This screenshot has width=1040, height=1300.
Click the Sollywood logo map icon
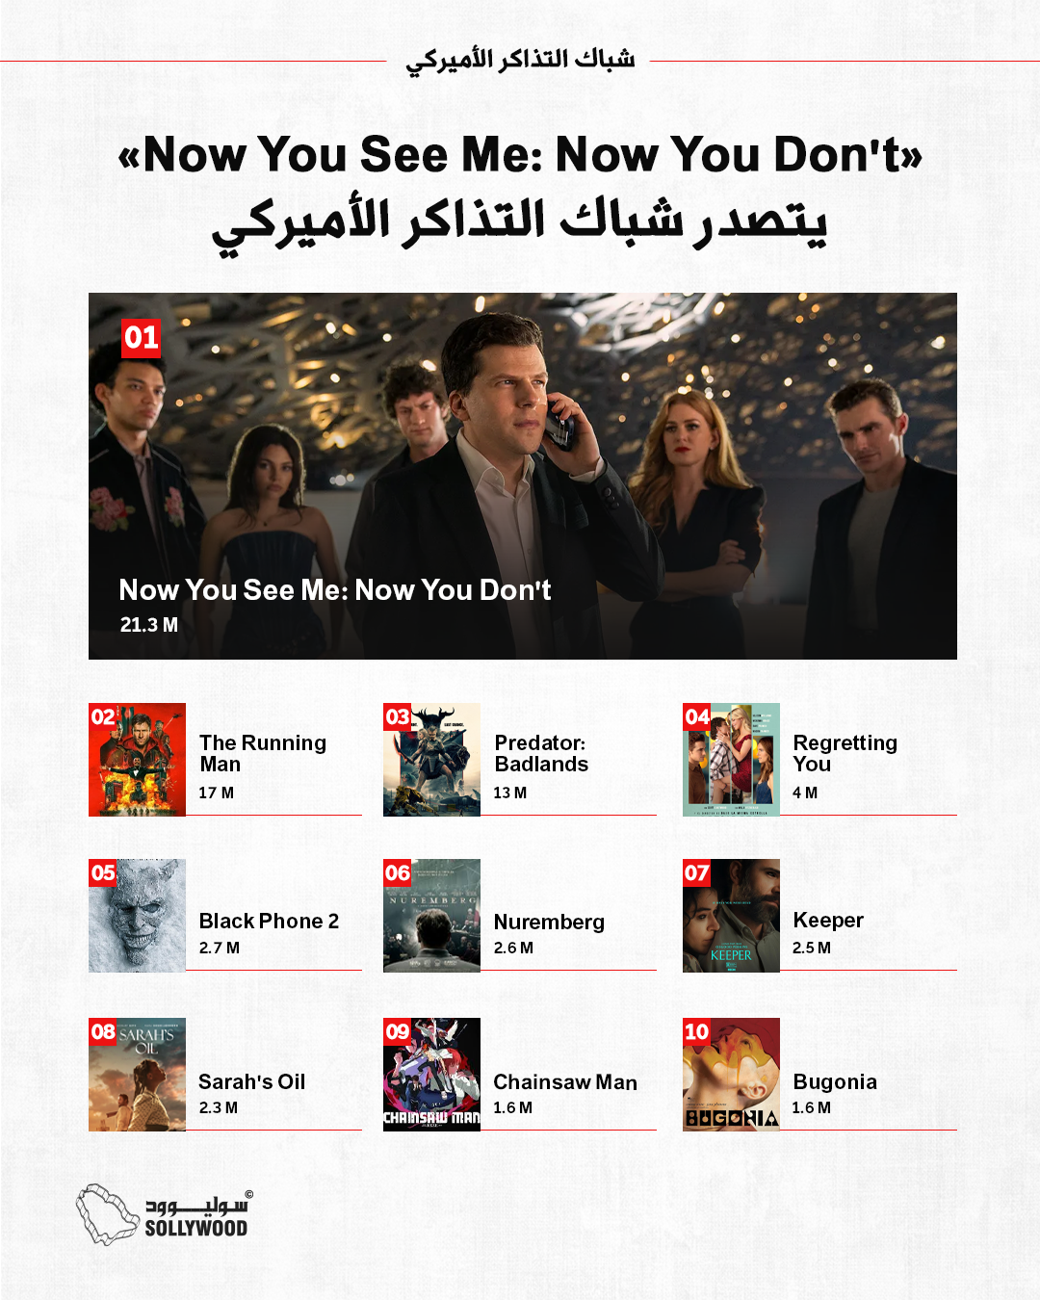[108, 1214]
